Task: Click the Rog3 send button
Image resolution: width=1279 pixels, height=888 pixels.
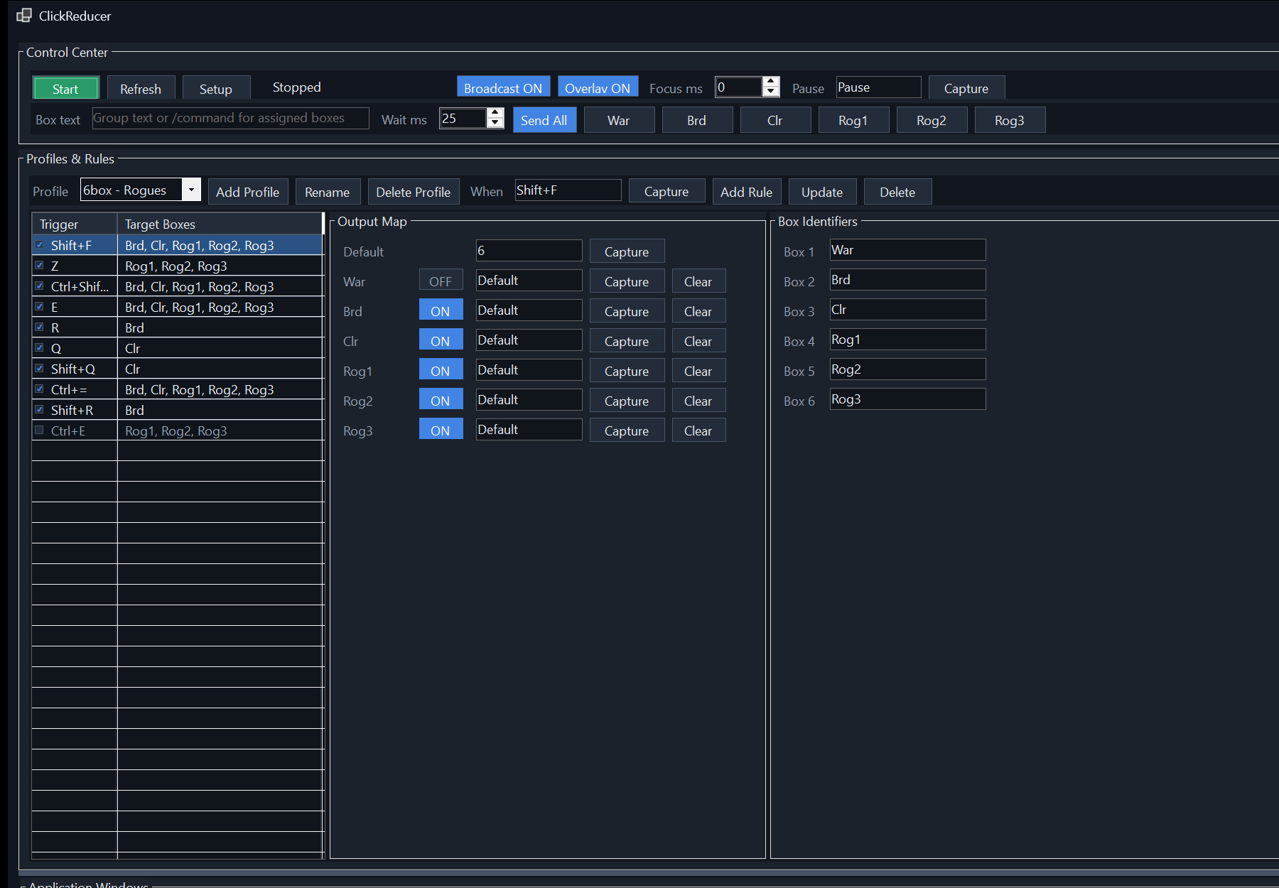Action: 1010,119
